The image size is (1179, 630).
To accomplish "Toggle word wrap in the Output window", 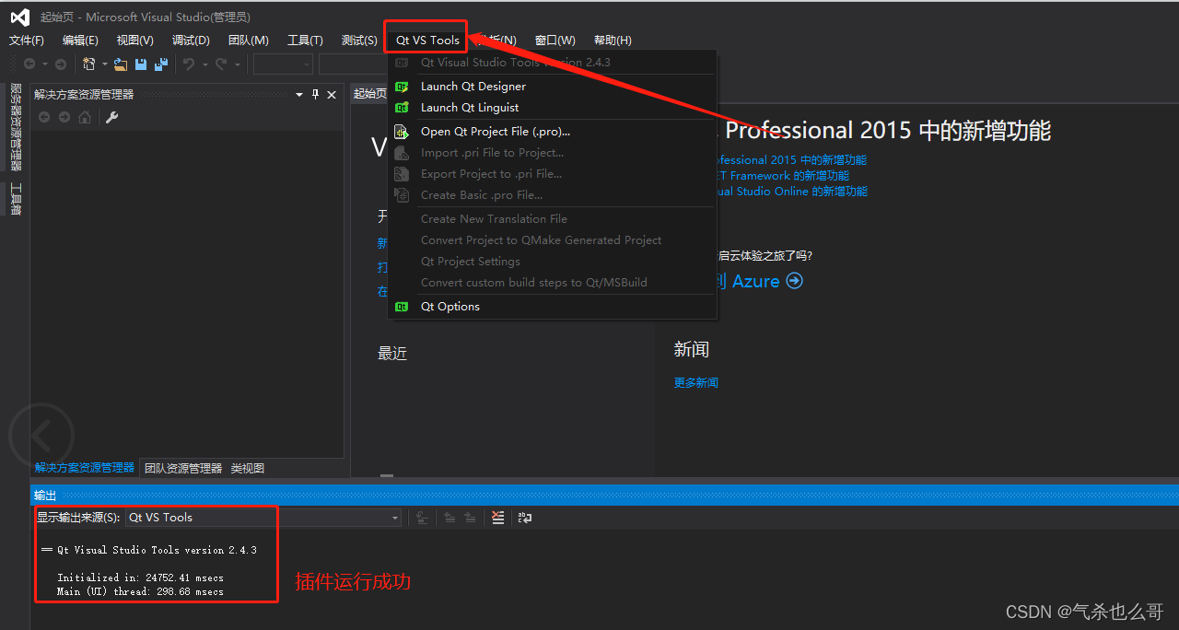I will click(x=525, y=518).
